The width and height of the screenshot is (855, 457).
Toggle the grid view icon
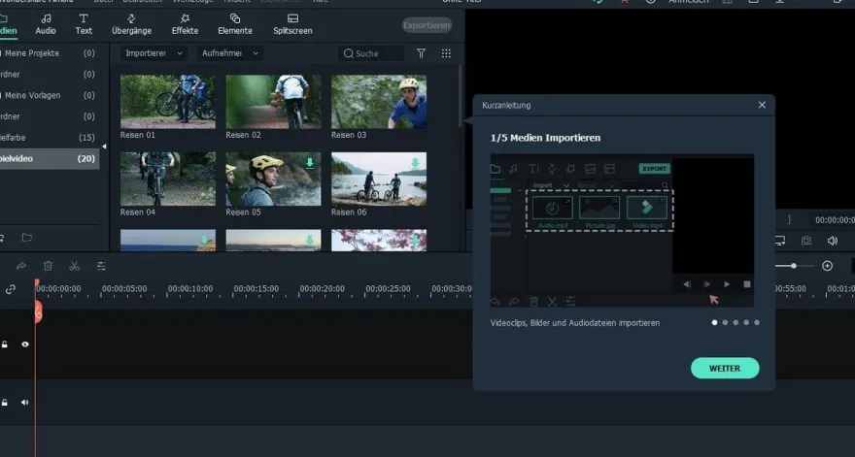(446, 53)
